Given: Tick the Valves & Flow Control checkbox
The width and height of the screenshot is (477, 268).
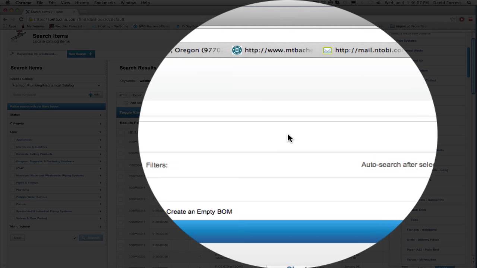Looking at the screenshot, I should coord(12,218).
